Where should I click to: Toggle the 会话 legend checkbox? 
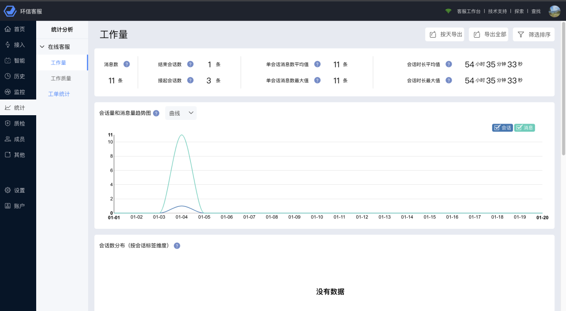click(502, 127)
